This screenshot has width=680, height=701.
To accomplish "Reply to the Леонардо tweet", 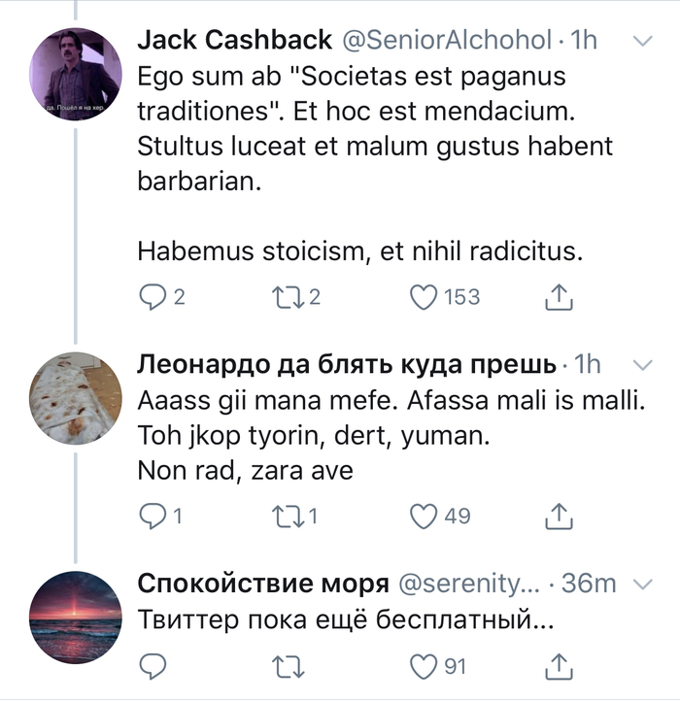I will click(153, 517).
